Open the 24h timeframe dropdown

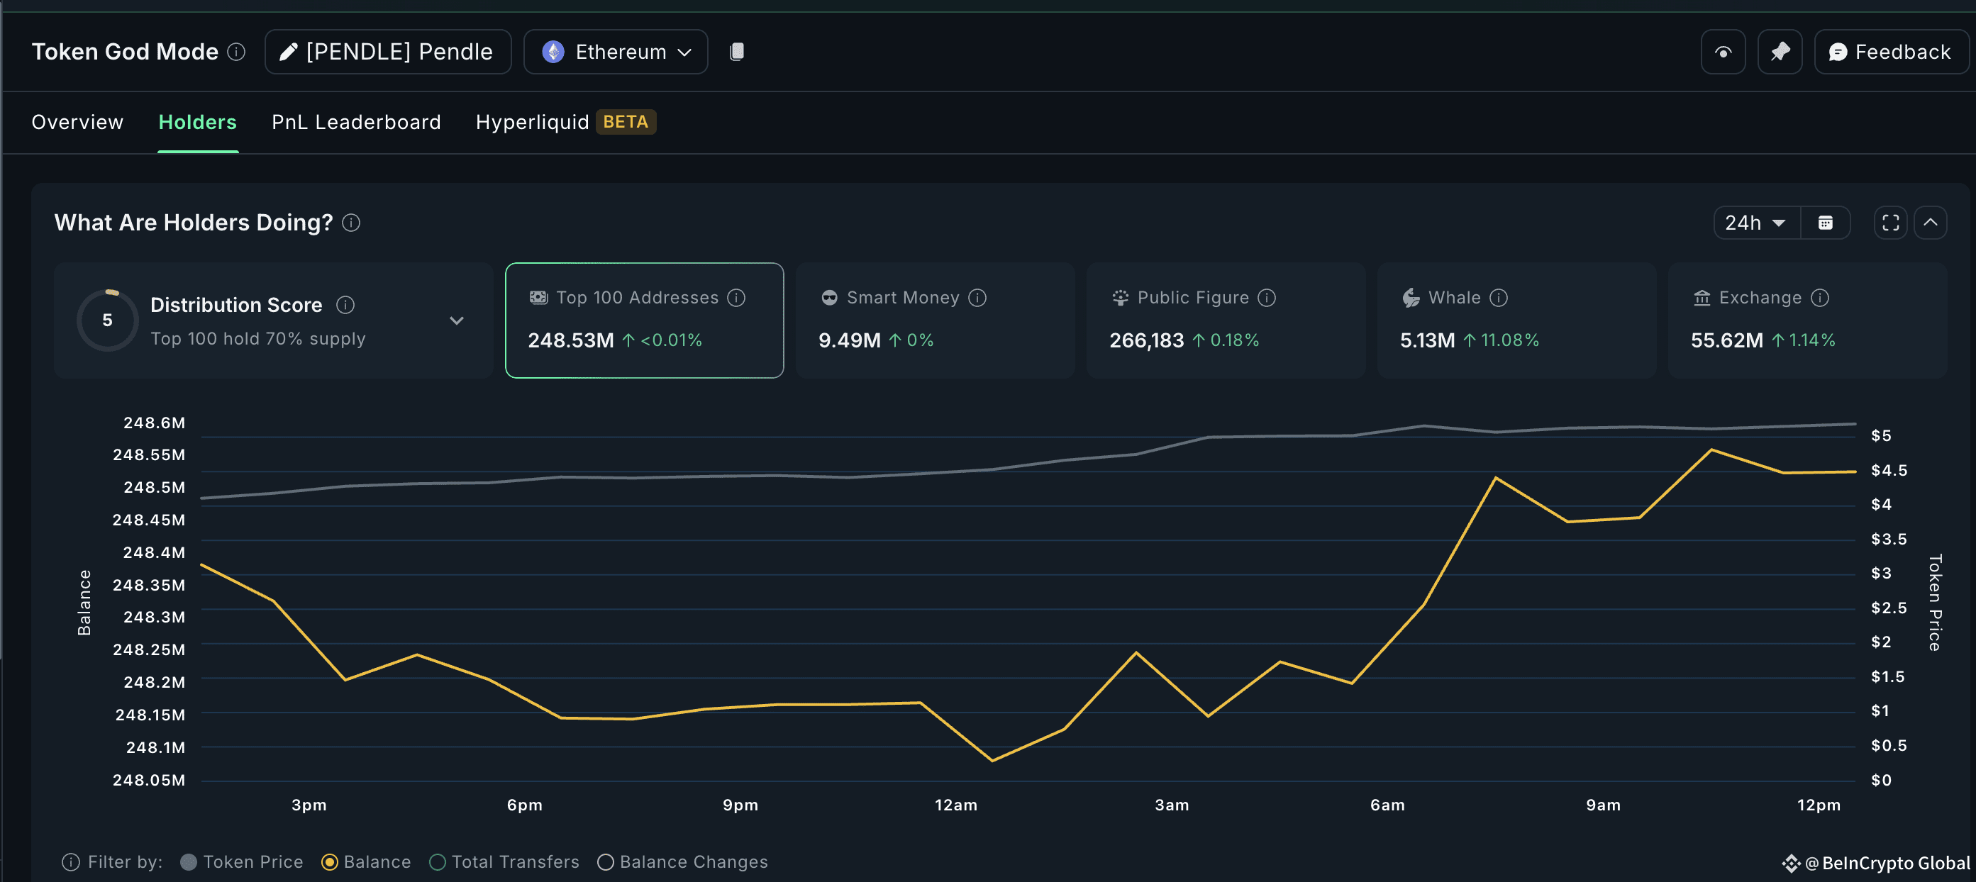click(x=1757, y=223)
